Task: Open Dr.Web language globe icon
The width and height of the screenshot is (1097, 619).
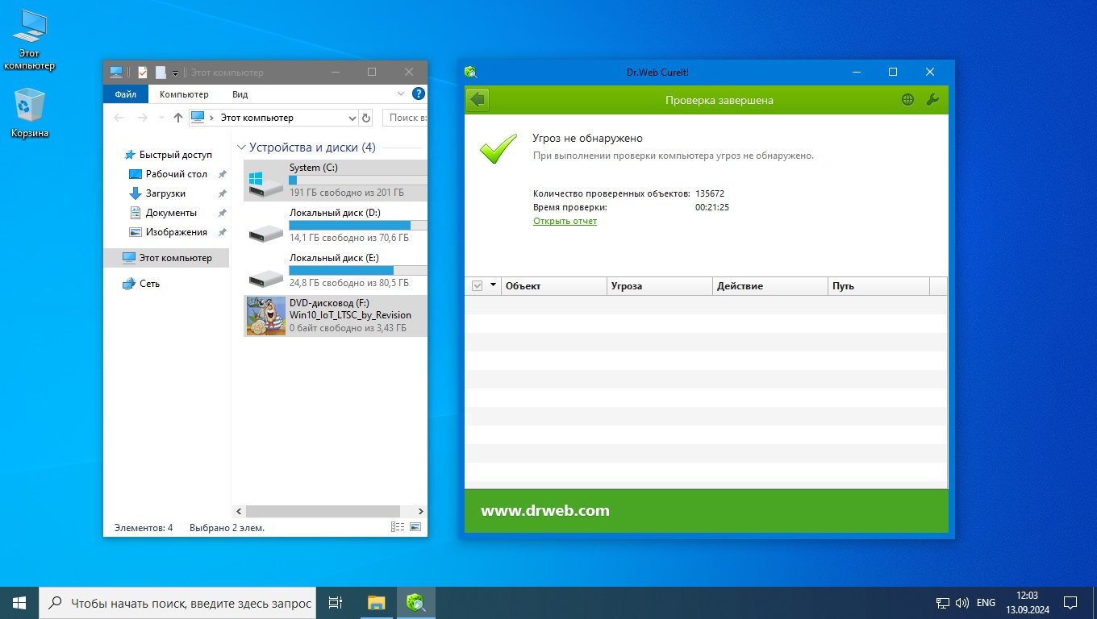Action: [908, 100]
